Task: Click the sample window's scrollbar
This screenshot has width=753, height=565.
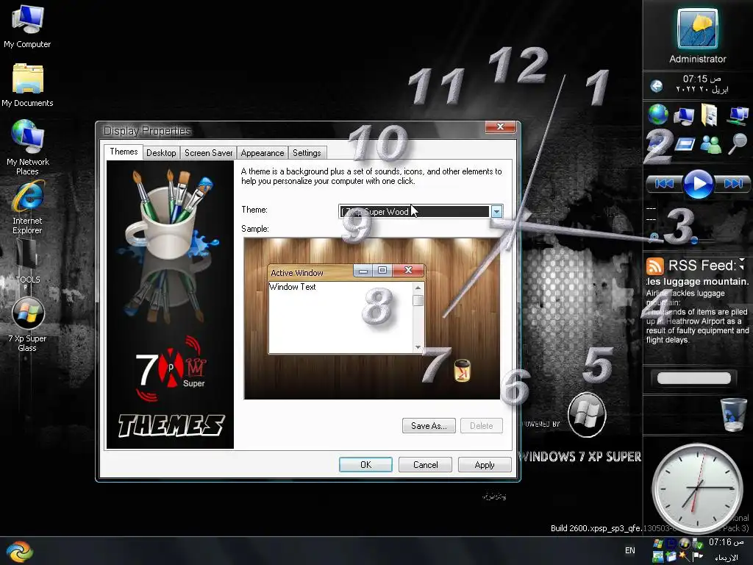Action: tap(418, 317)
